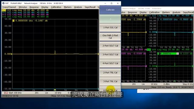Open the Calibration menu in left window
This screenshot has width=194, height=109.
click(x=56, y=7)
